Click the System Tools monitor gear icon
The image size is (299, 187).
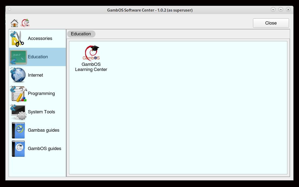point(18,112)
